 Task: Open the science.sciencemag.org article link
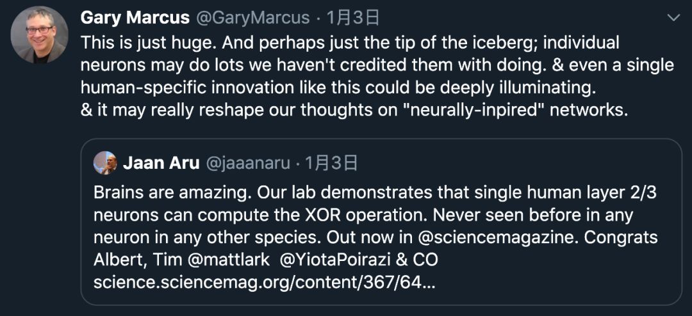[263, 282]
